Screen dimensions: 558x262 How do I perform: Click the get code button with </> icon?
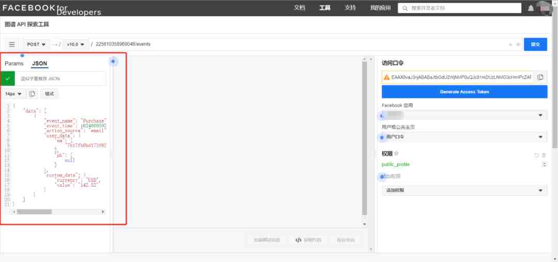[308, 240]
